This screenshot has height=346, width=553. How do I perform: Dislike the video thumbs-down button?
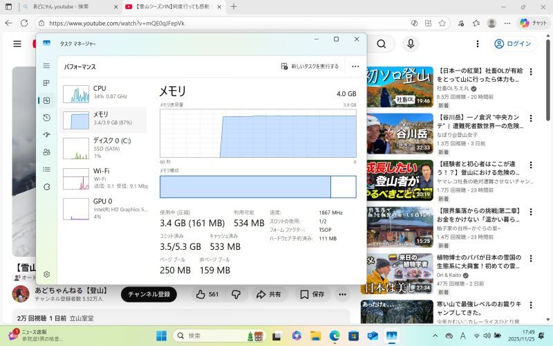point(236,295)
